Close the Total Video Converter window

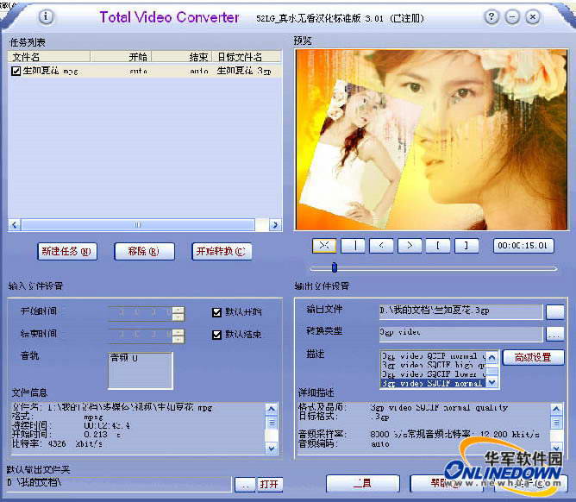pos(533,17)
